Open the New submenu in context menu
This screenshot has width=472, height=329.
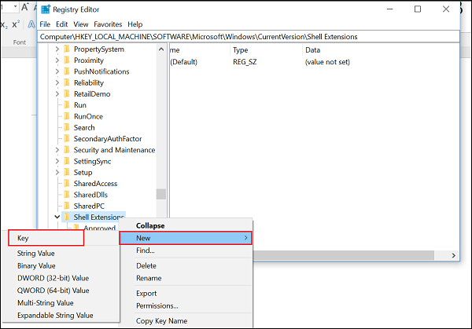pos(186,238)
